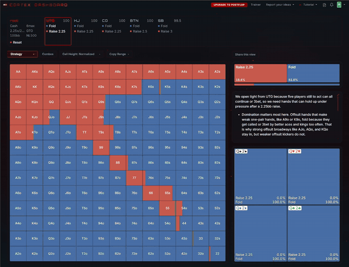The image size is (349, 267).
Task: Expand the Tutorial menu
Action: click(308, 5)
